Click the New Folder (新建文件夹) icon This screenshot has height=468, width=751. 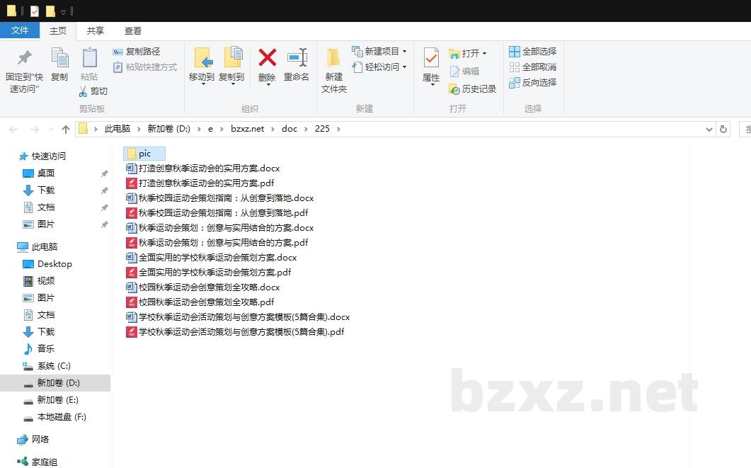(x=333, y=58)
